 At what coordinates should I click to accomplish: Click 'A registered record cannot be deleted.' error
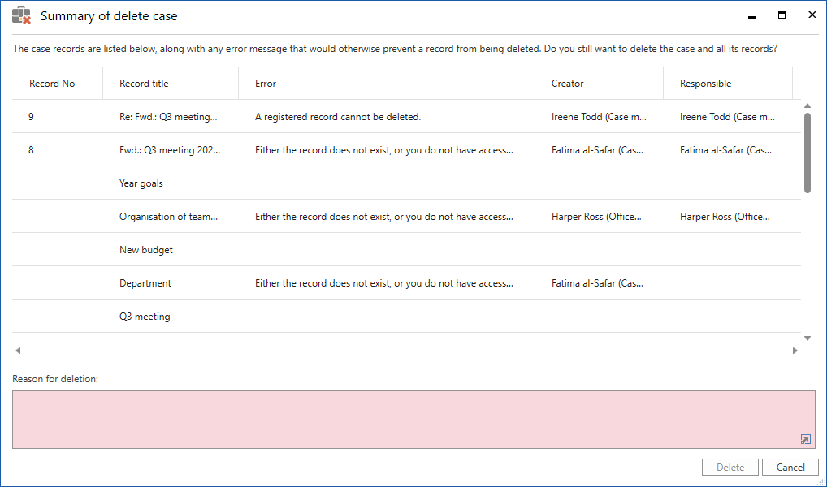point(338,117)
